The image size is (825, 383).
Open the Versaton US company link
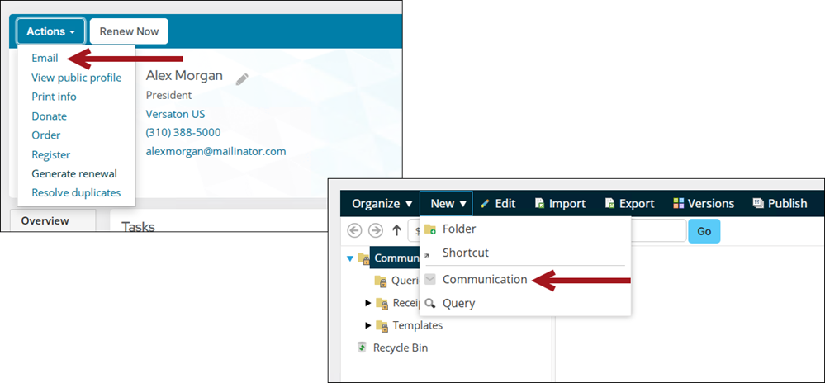(175, 114)
